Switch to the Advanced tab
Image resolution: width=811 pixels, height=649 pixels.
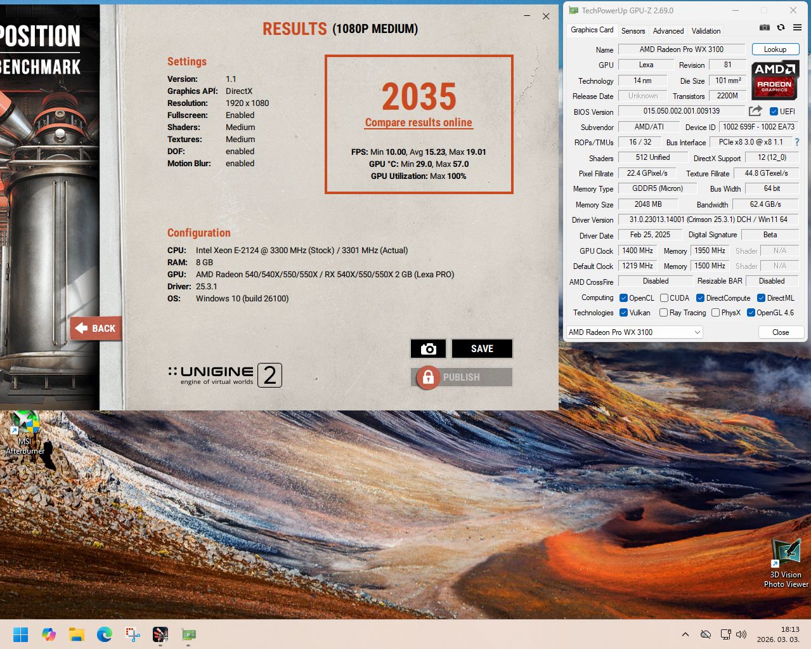668,31
